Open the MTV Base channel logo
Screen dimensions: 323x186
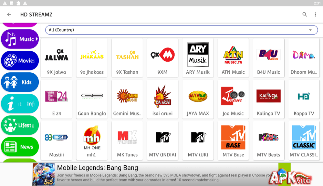click(x=233, y=137)
